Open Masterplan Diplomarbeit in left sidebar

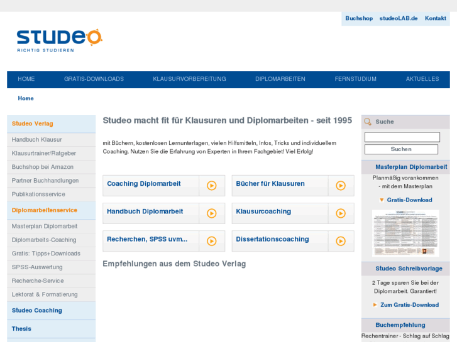pyautogui.click(x=52, y=227)
